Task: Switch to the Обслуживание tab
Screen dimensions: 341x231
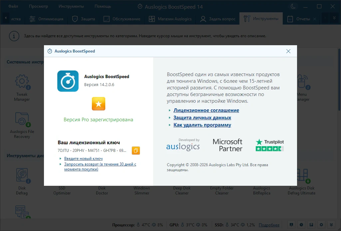Action: point(122,19)
